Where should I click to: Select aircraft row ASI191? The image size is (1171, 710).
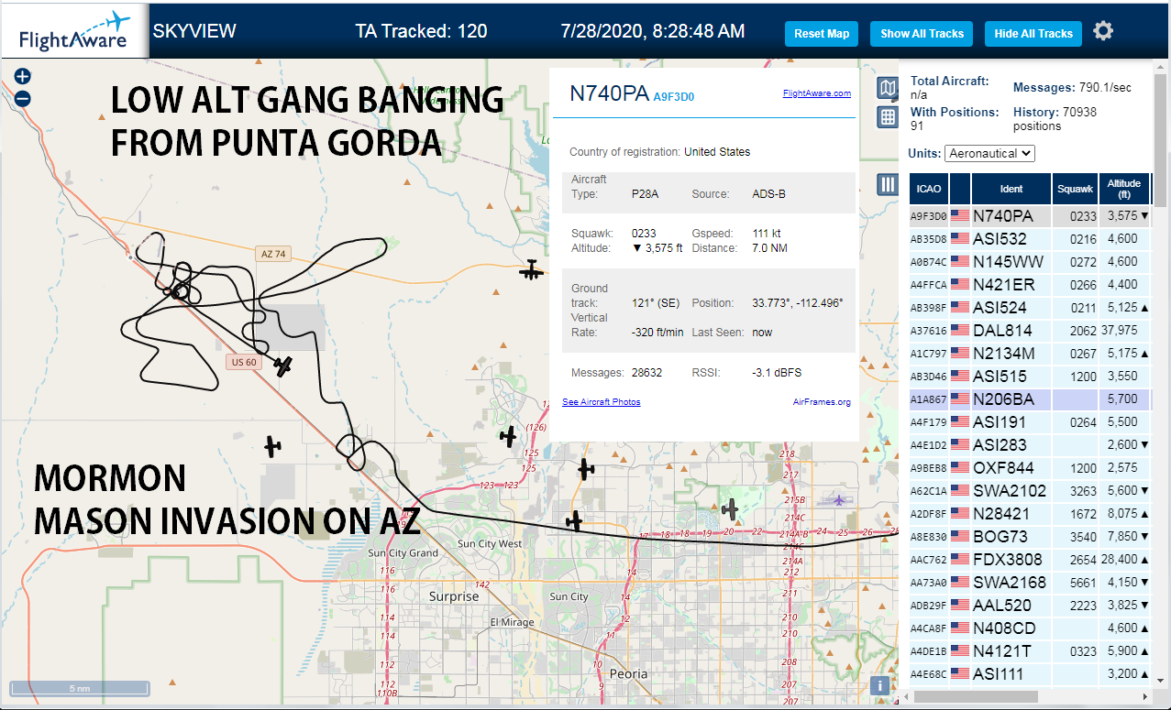coord(1030,422)
